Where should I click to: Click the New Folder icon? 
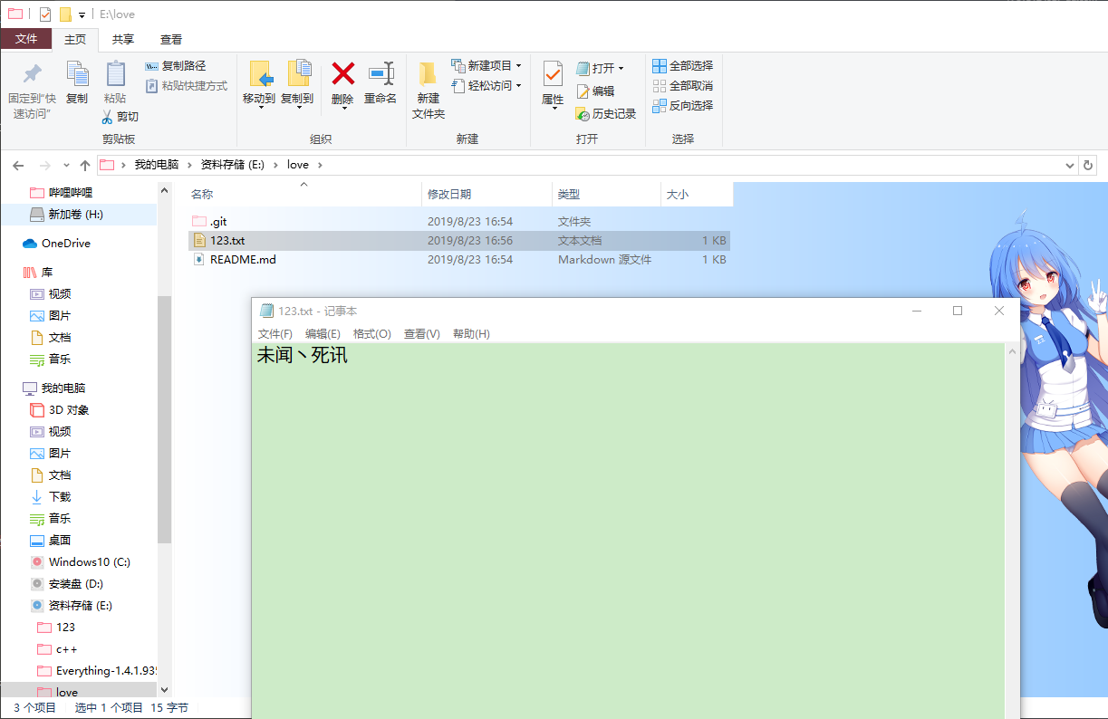(428, 74)
